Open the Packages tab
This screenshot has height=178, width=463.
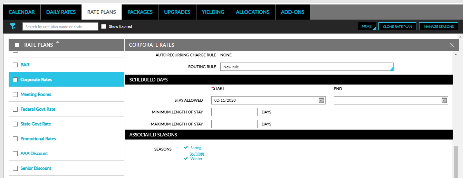pos(140,12)
